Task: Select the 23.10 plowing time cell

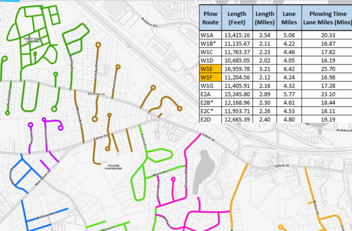Action: coord(327,94)
